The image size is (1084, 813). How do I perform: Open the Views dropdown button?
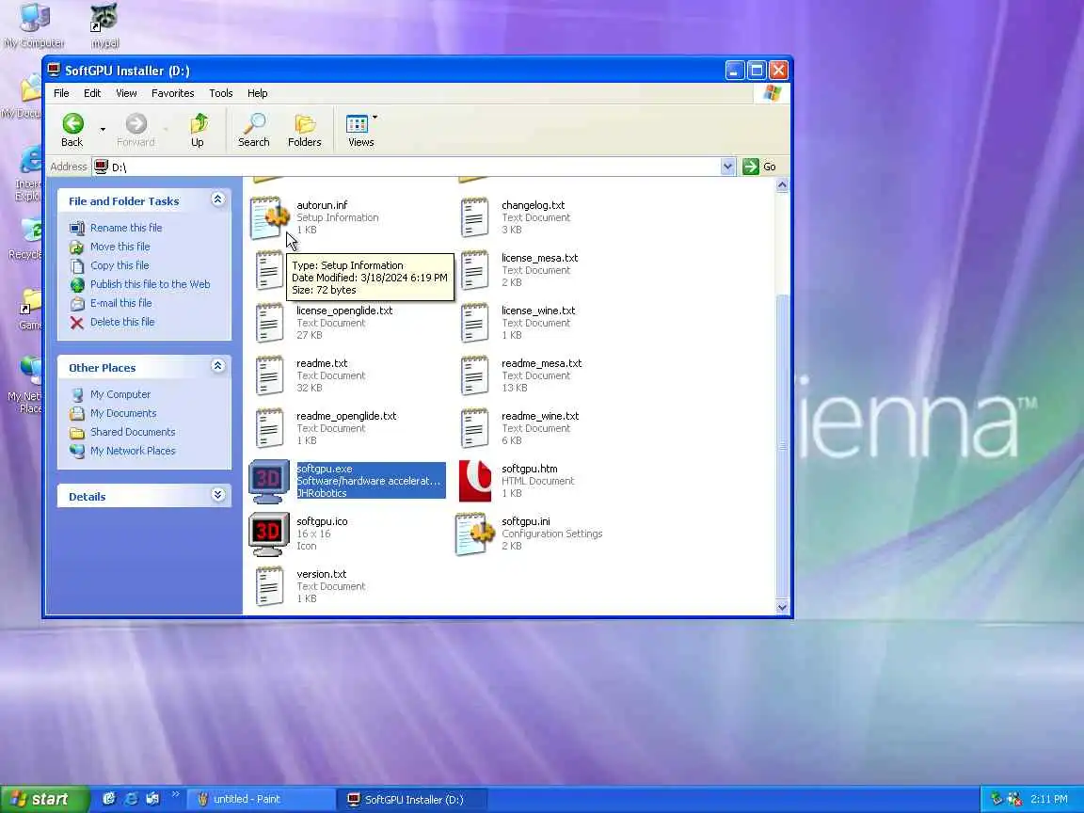[x=361, y=130]
